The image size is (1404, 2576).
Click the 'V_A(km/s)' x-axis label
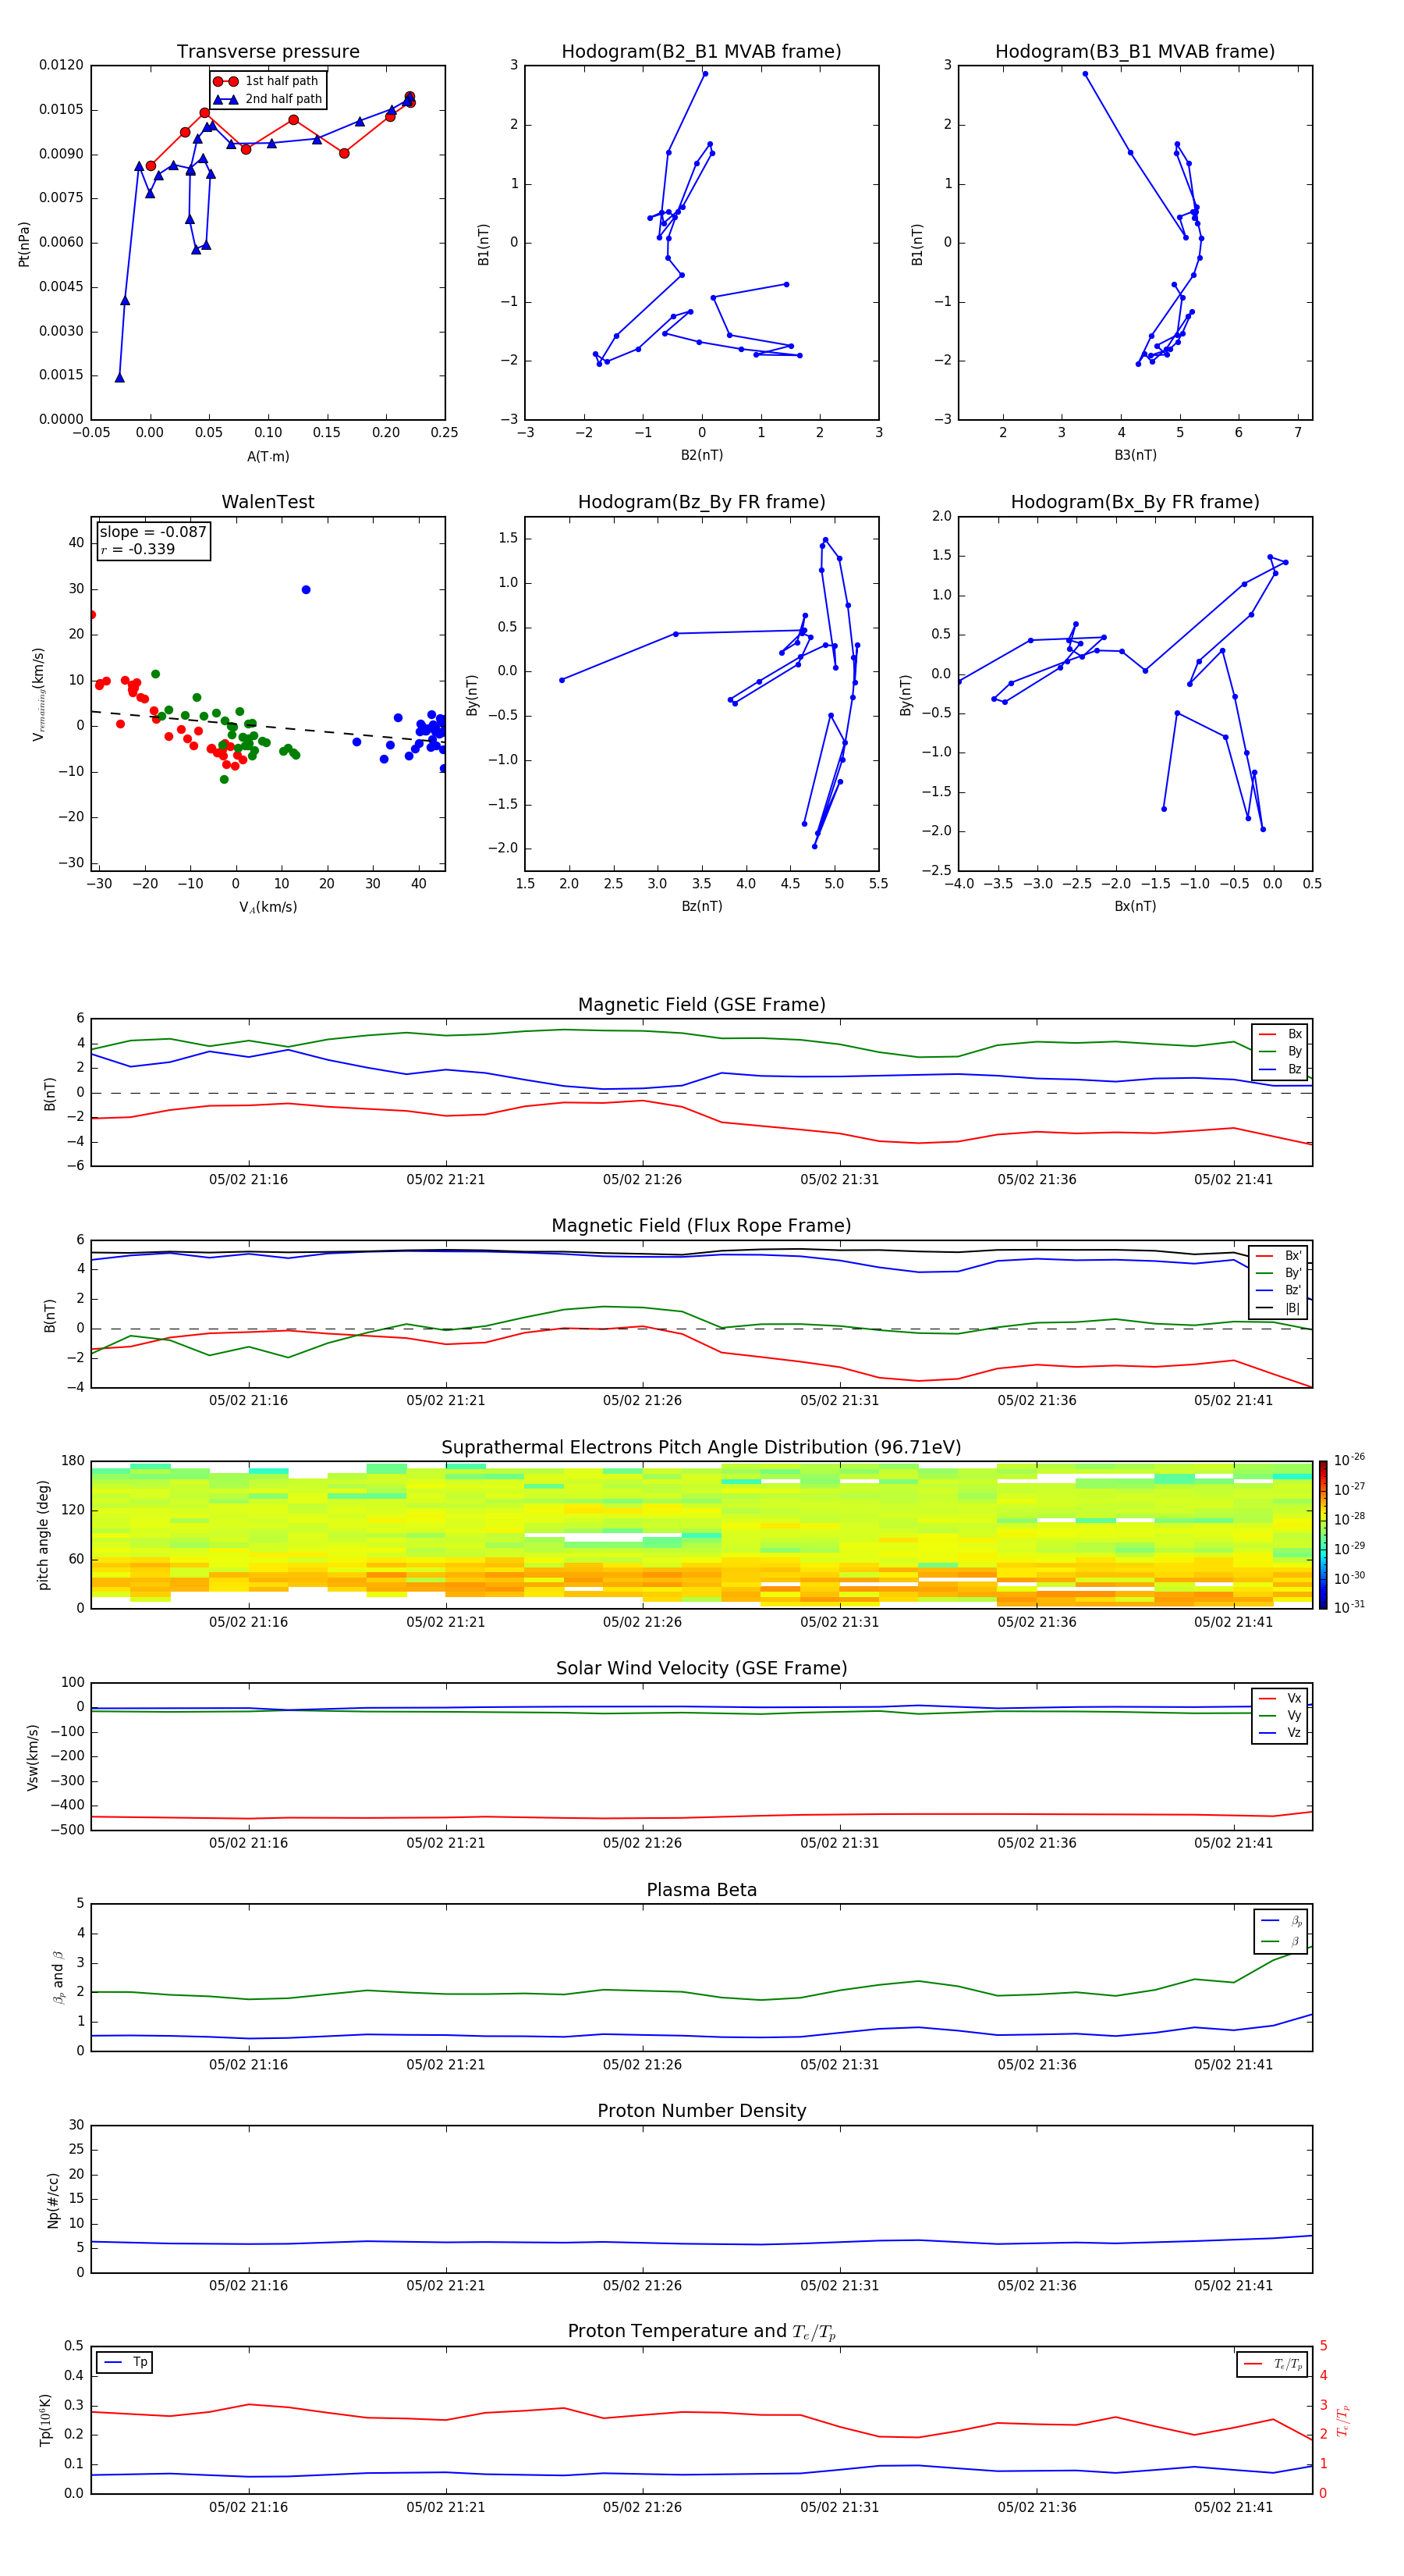(268, 907)
